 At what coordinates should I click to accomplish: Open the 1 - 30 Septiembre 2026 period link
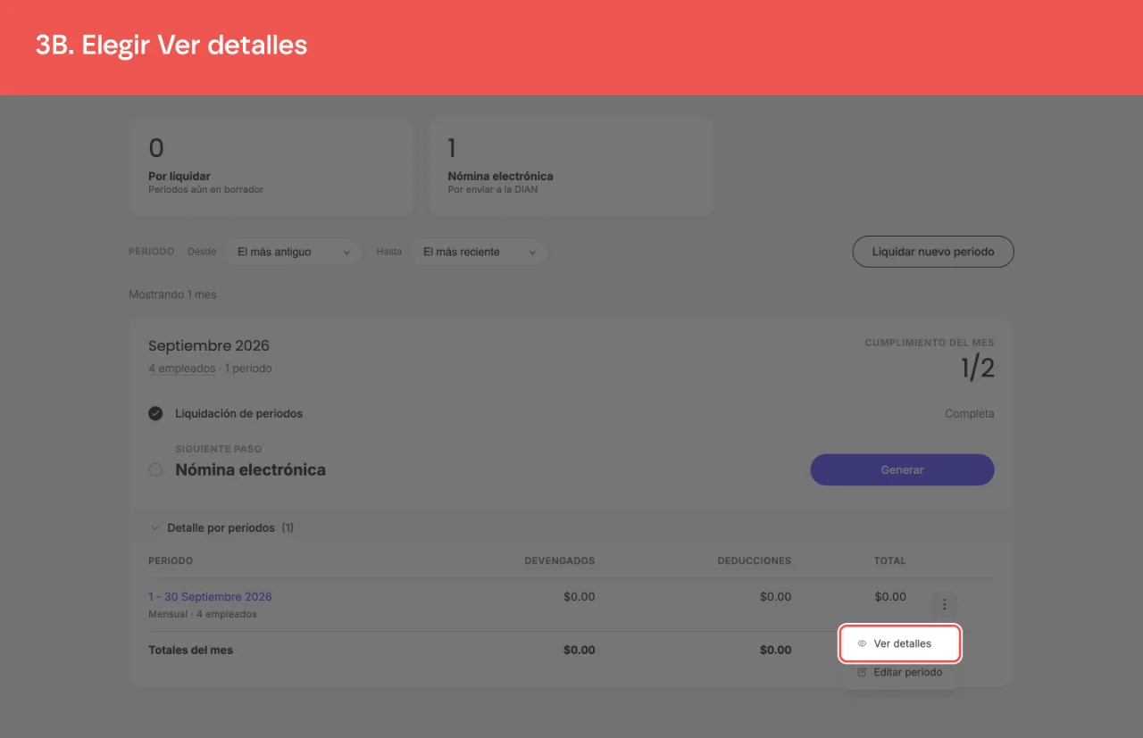[x=210, y=597]
